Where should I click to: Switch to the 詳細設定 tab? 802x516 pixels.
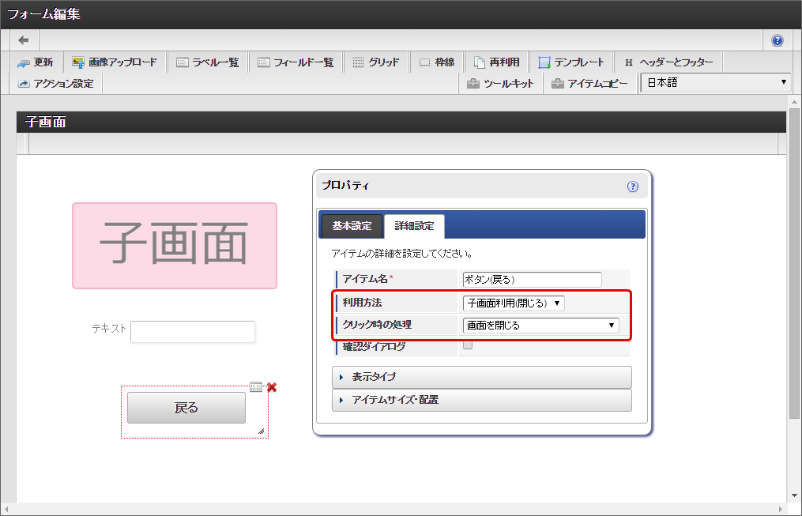coord(414,226)
